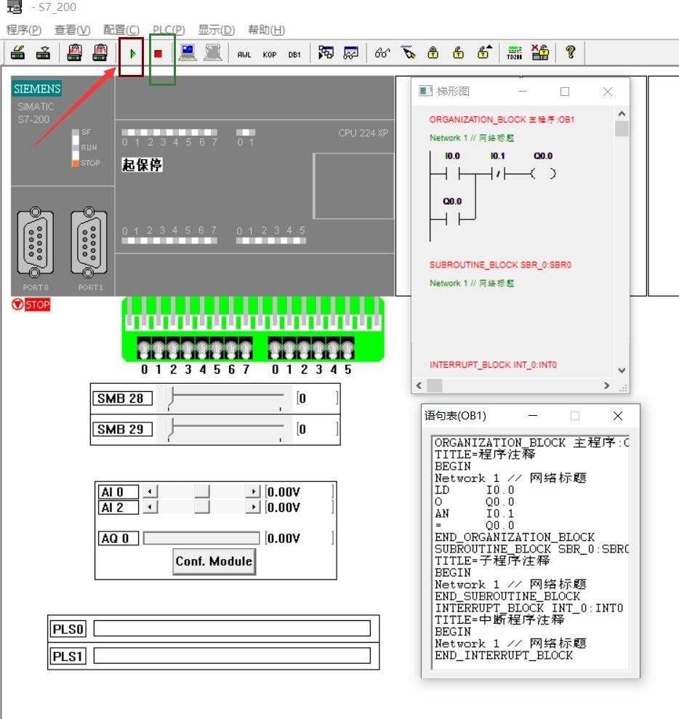Toggle input switch 4 of second group
Image resolution: width=679 pixels, height=719 pixels.
point(333,348)
